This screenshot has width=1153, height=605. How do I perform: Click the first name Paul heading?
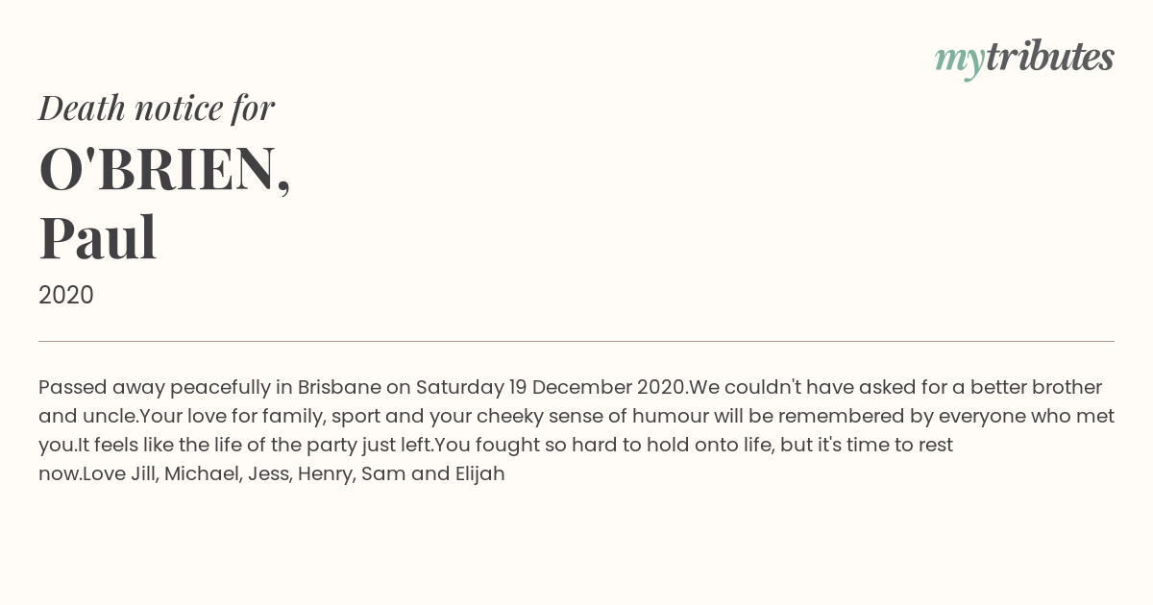click(98, 237)
